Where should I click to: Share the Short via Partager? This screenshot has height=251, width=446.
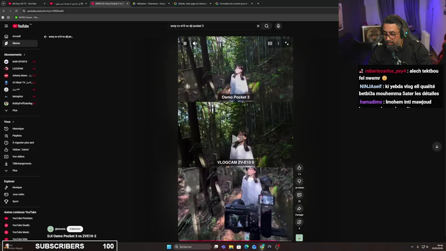(299, 208)
